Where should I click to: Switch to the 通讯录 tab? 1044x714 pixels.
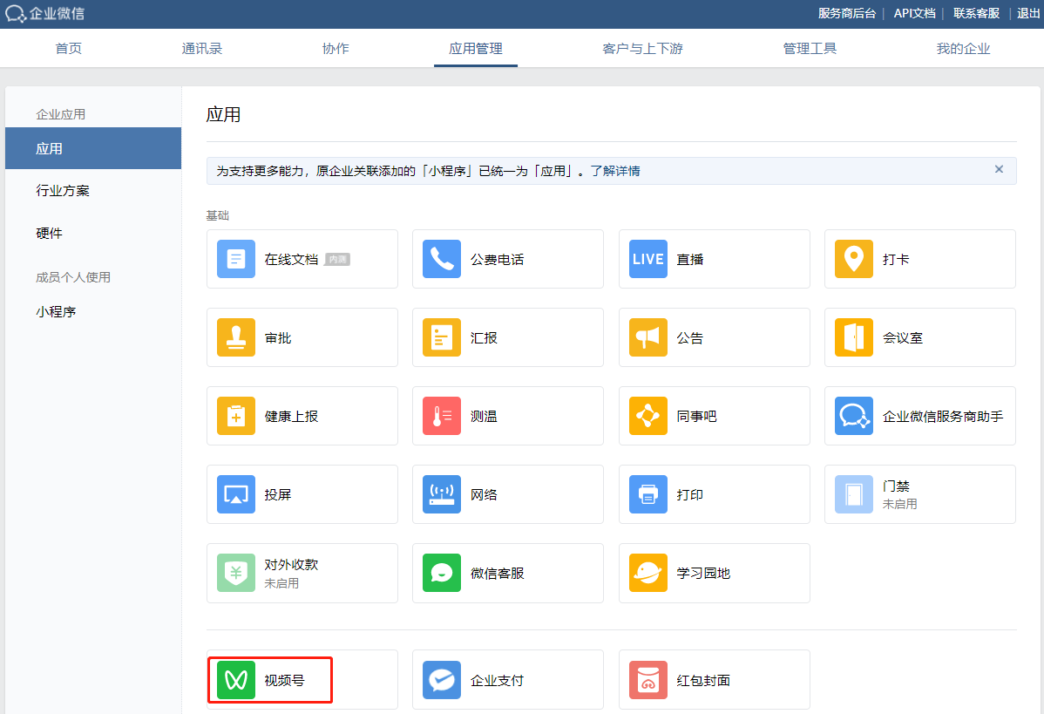point(202,49)
